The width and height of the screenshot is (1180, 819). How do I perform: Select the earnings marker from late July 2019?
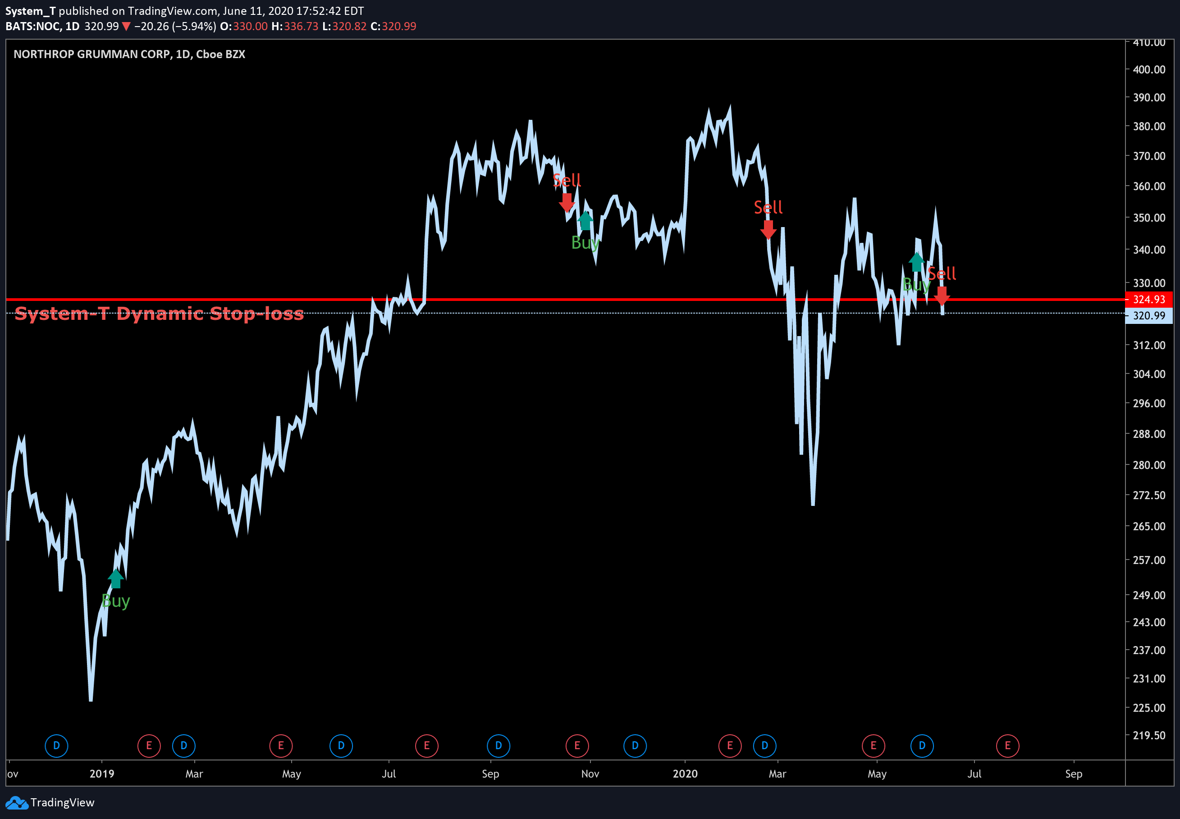coord(426,746)
